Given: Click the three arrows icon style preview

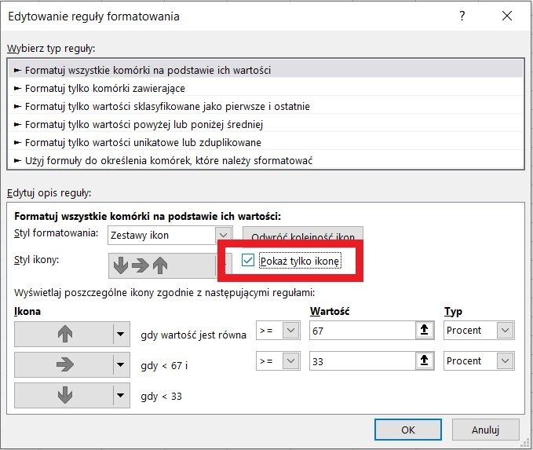Looking at the screenshot, I should tap(161, 265).
